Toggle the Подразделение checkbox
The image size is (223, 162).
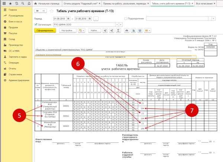pos(126,18)
